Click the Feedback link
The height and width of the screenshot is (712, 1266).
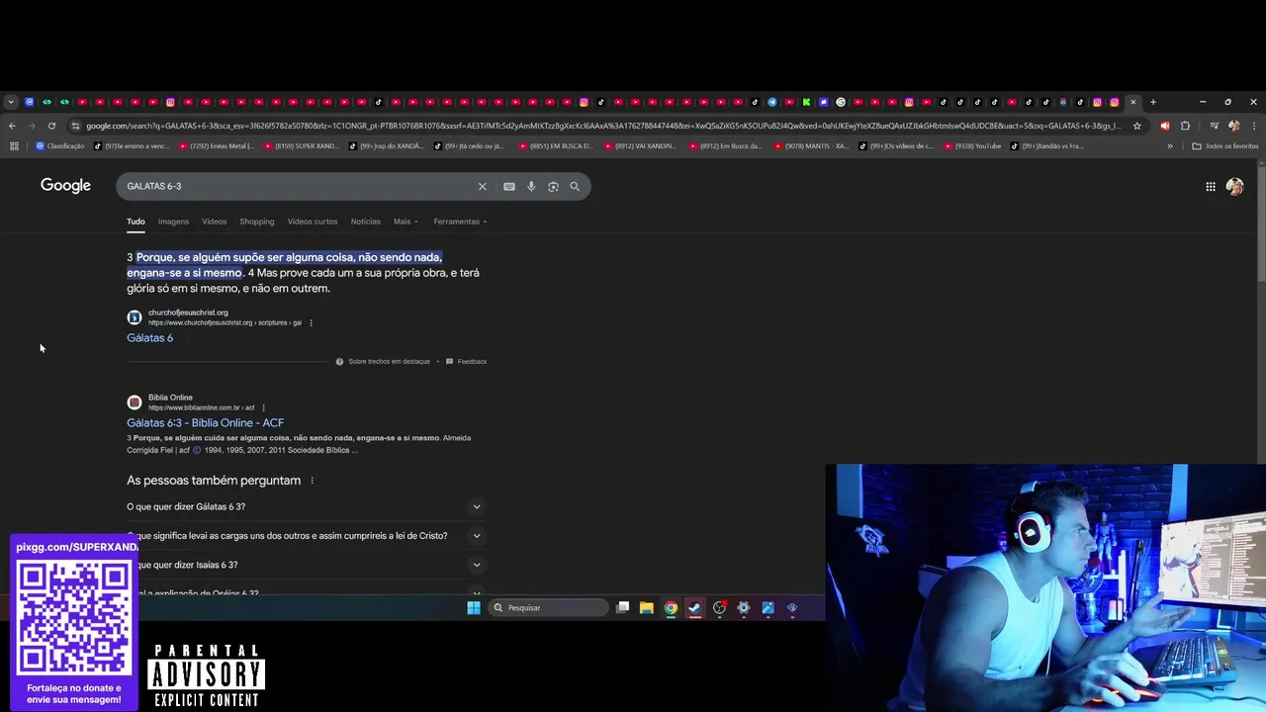[x=466, y=362]
